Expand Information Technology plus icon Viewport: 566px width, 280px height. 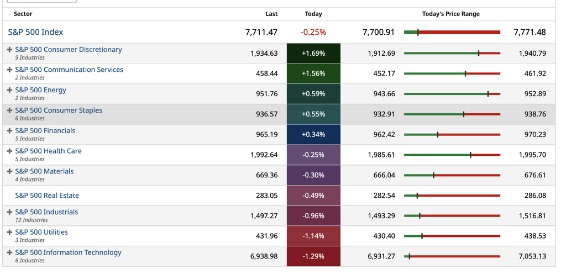pos(10,252)
